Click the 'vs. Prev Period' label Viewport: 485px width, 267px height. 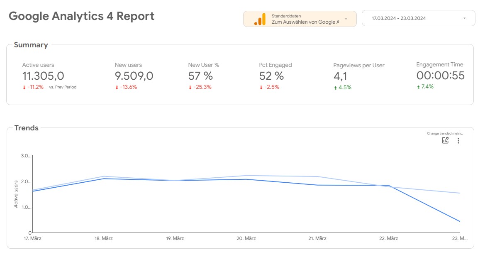(63, 87)
